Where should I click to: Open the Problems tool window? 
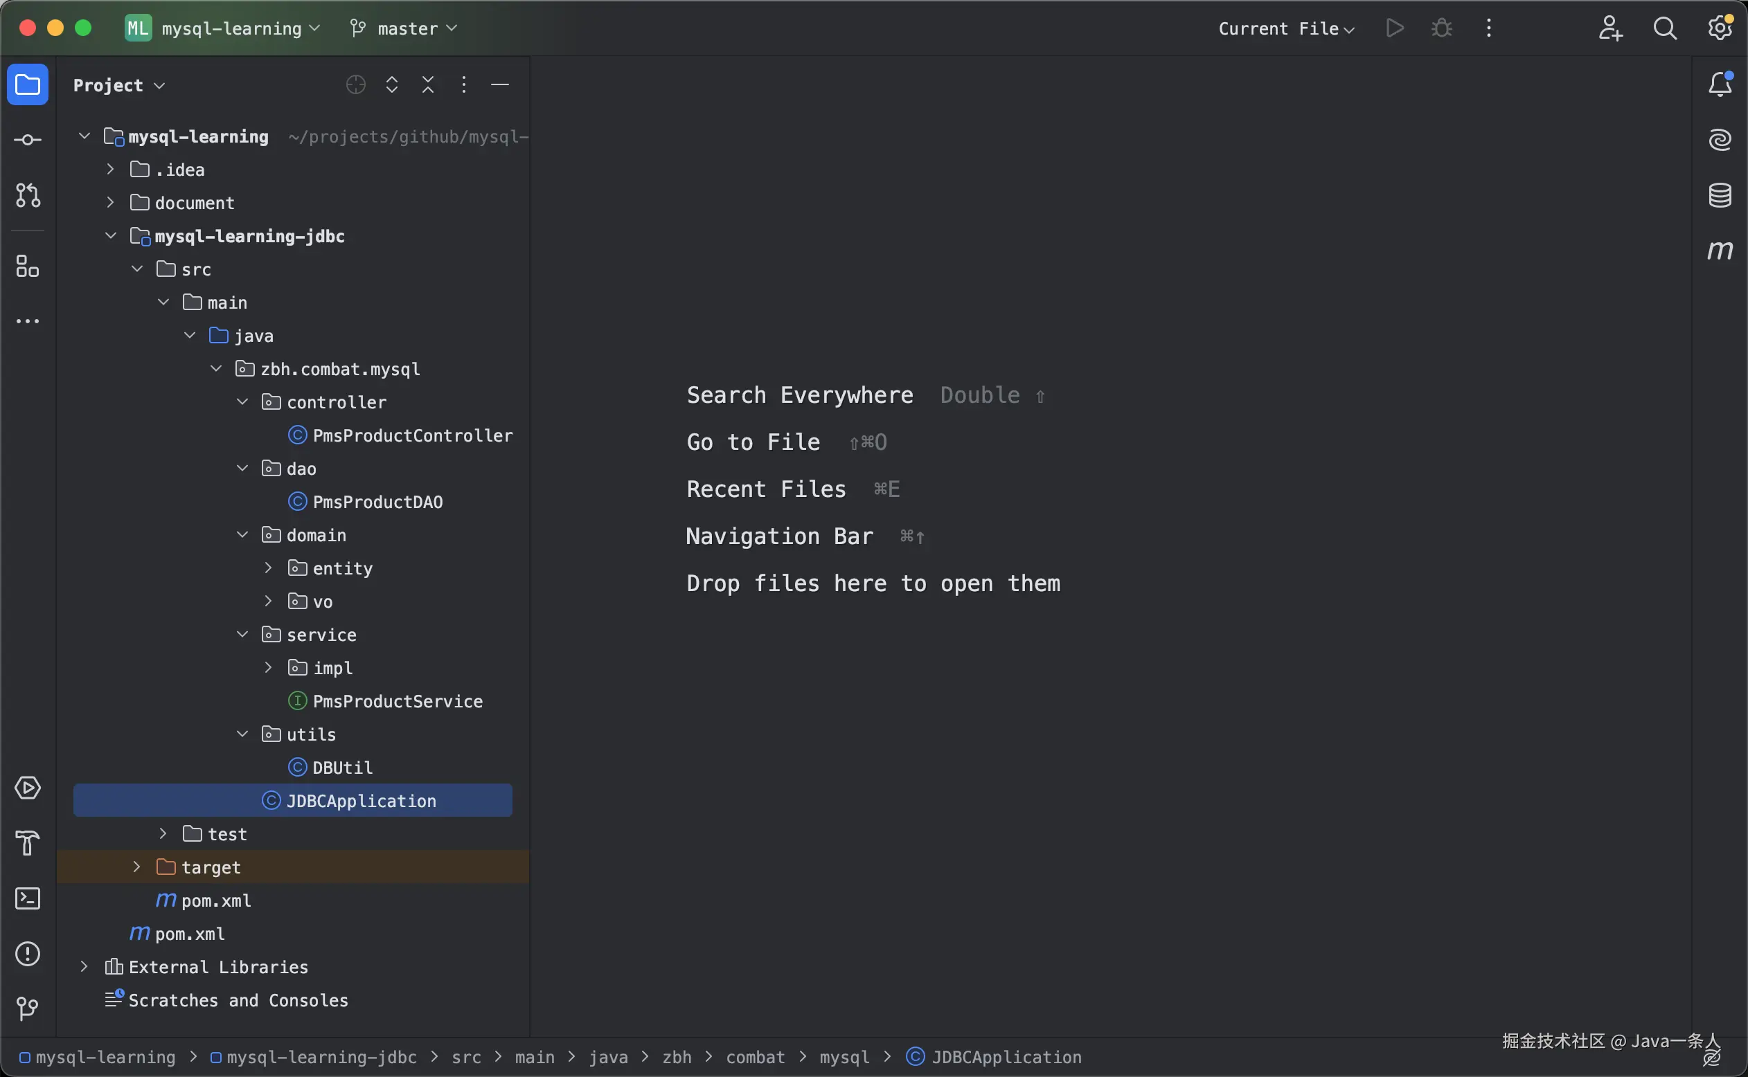(28, 954)
